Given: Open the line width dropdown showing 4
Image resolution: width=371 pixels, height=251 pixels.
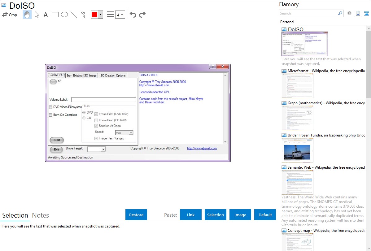Looking at the screenshot, I should coord(120,15).
